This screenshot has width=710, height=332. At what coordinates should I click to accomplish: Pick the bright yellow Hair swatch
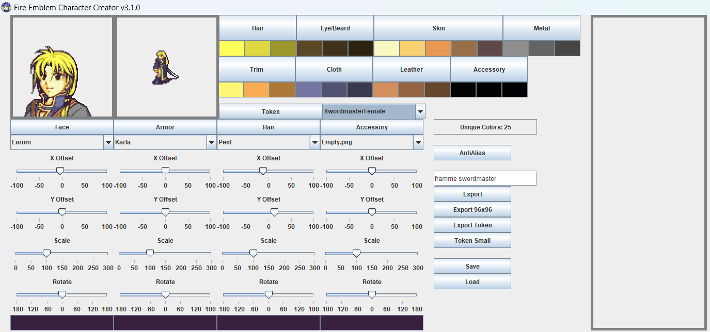(231, 48)
